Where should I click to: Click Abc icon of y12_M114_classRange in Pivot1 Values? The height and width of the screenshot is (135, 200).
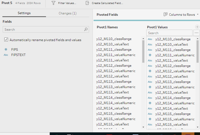150,98
